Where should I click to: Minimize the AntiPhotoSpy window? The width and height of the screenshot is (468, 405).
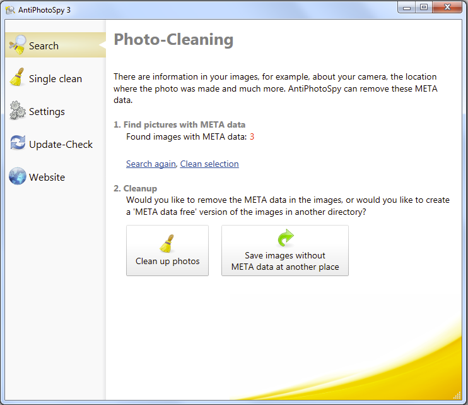407,8
